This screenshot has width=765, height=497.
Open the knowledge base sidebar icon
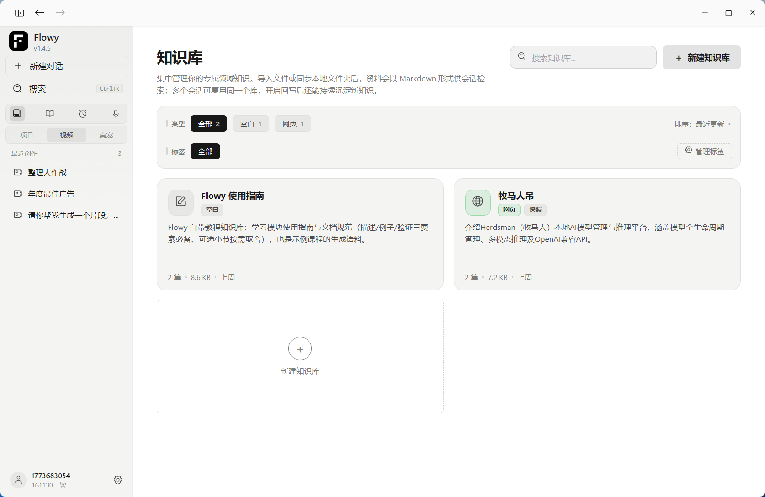(x=17, y=114)
